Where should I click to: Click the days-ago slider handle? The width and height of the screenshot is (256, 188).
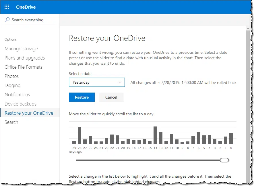224,160
